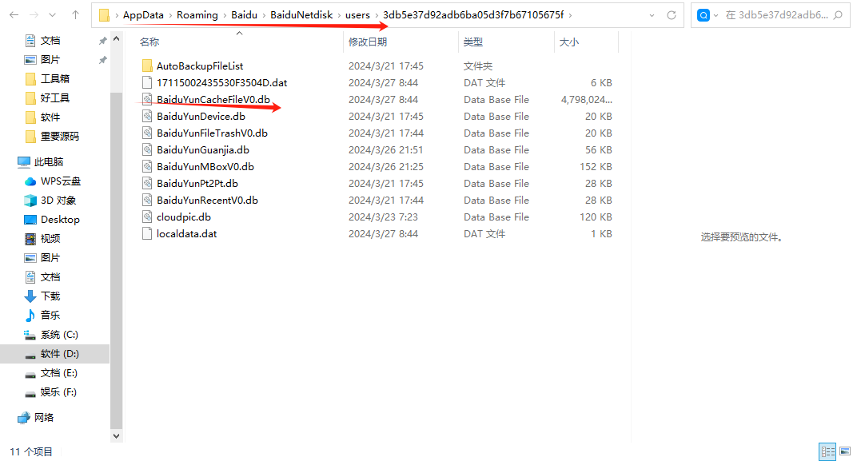Select BaiduNetdisk in the address path
This screenshot has width=857, height=461.
pos(301,15)
